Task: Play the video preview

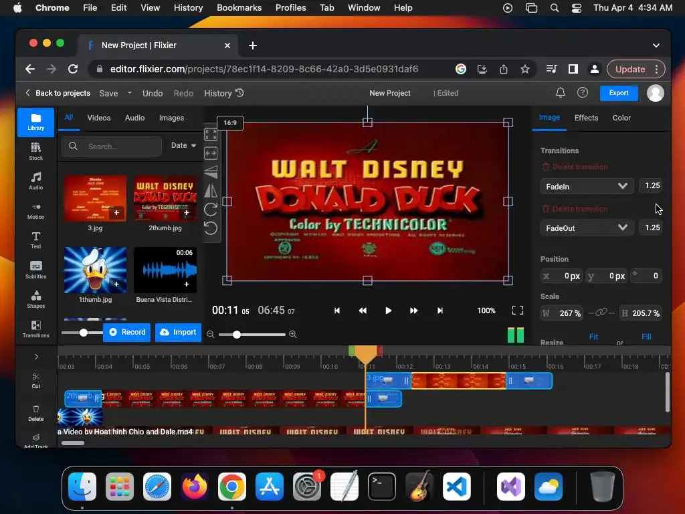Action: [x=388, y=311]
